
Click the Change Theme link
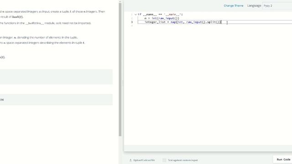click(x=233, y=6)
